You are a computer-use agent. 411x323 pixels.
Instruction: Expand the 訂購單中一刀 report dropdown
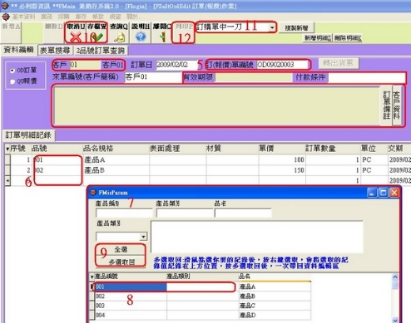point(272,27)
